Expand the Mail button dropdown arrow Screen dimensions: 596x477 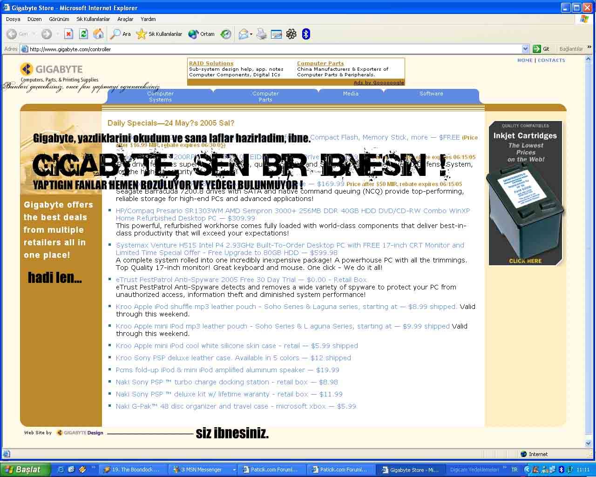click(251, 34)
